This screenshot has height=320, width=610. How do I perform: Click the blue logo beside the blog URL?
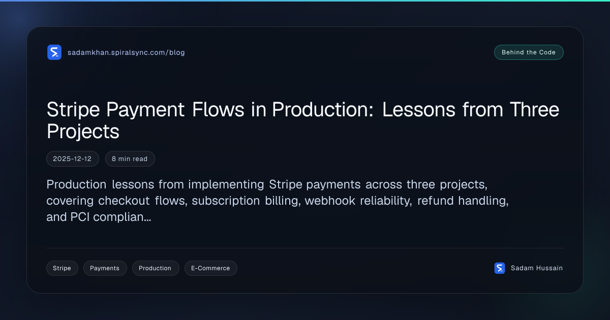click(54, 52)
